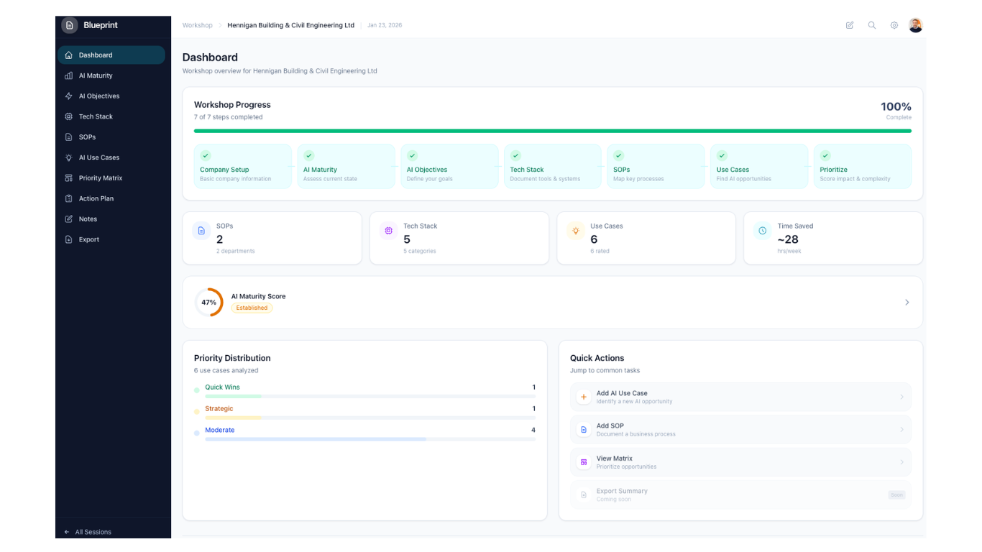Click the Use Cases lightbulb icon
The width and height of the screenshot is (982, 552).
click(x=575, y=231)
